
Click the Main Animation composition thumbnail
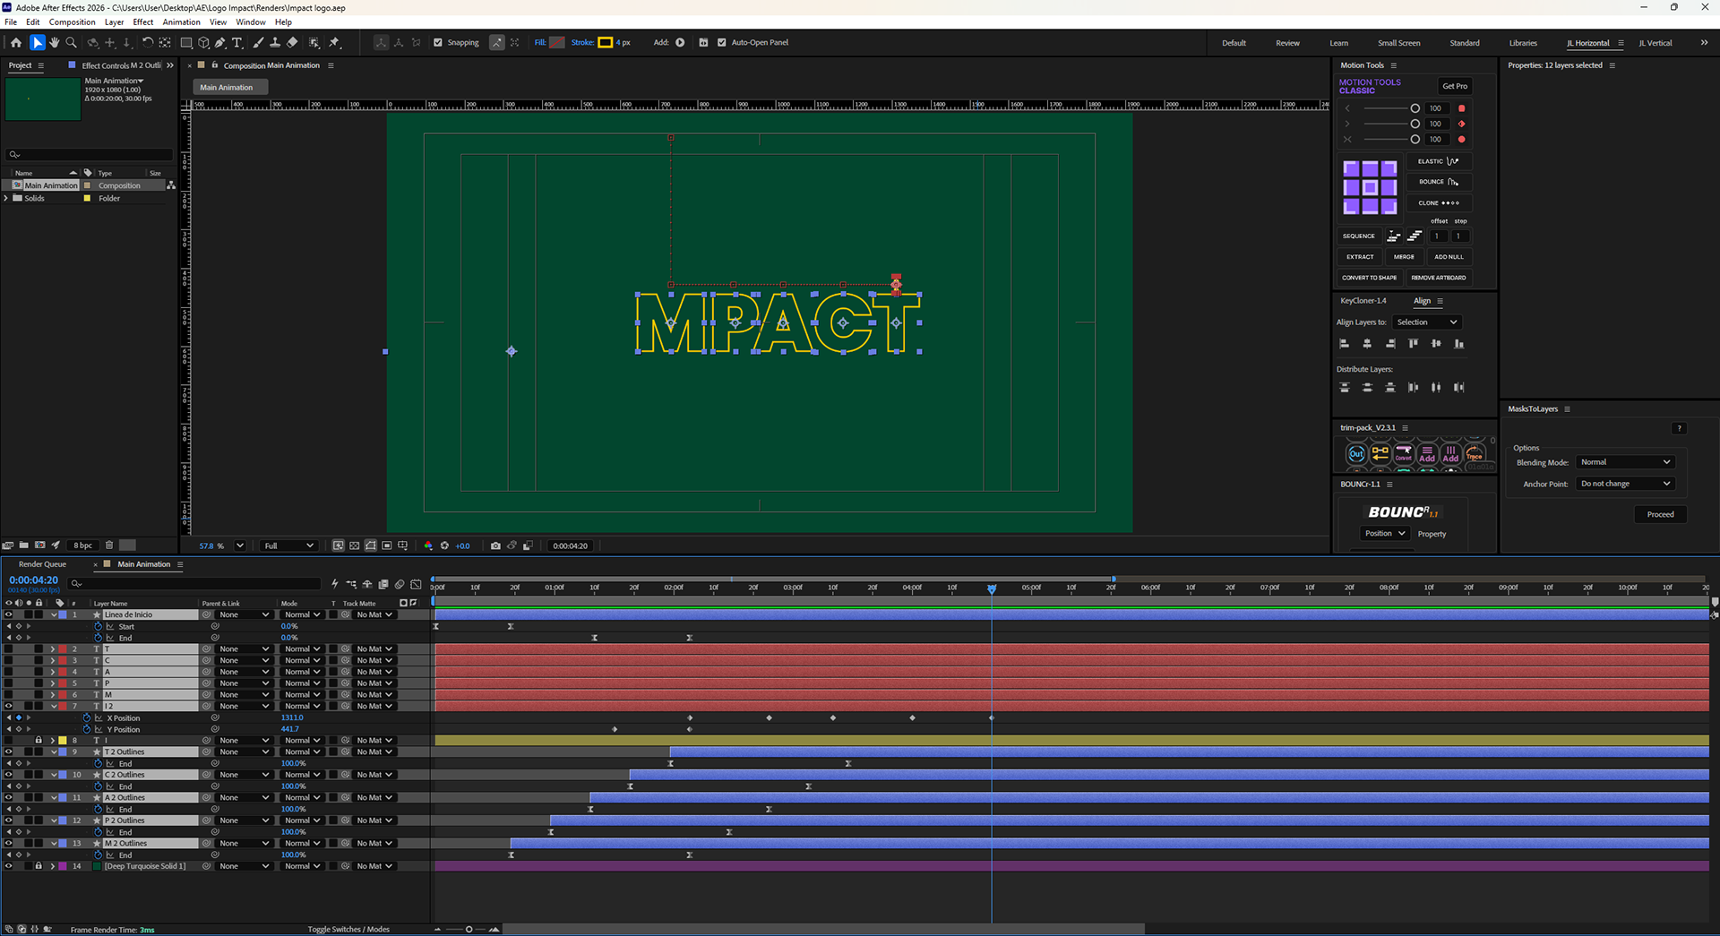click(x=43, y=99)
